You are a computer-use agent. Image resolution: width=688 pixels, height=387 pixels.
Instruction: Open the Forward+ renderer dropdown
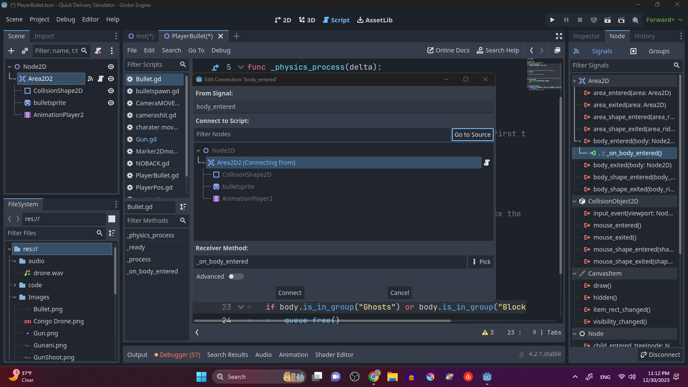(664, 20)
